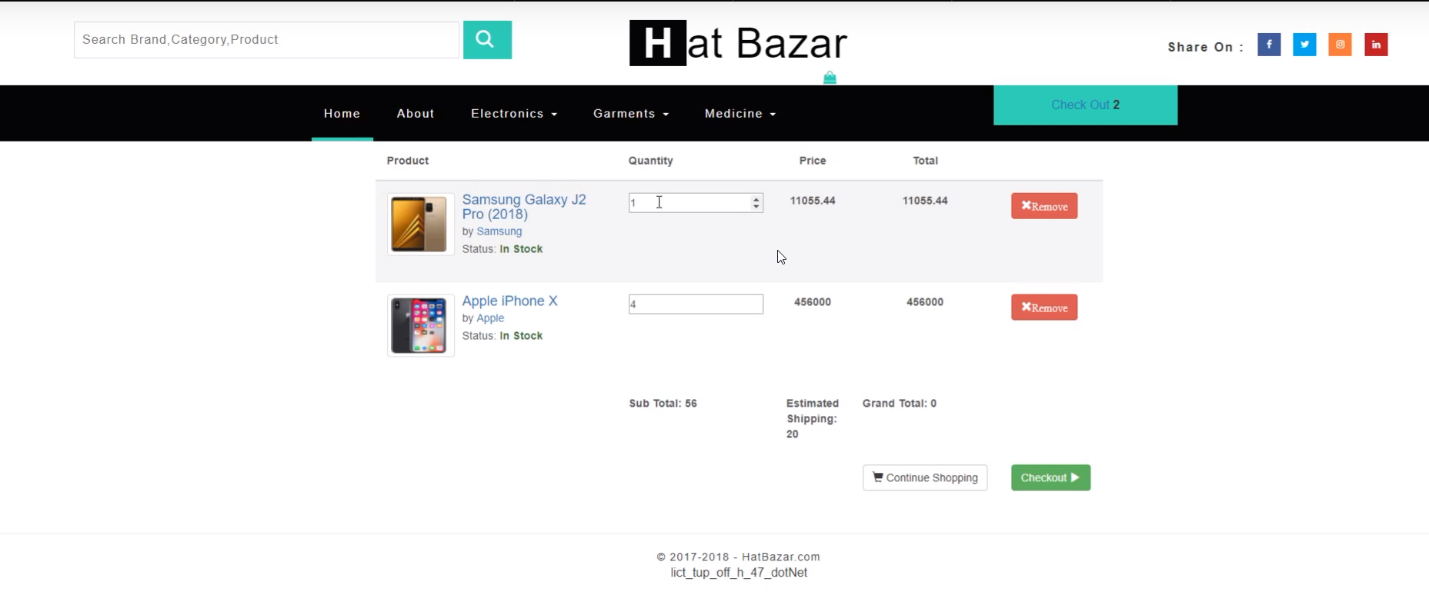Share on LinkedIn icon
The width and height of the screenshot is (1429, 592).
1376,45
